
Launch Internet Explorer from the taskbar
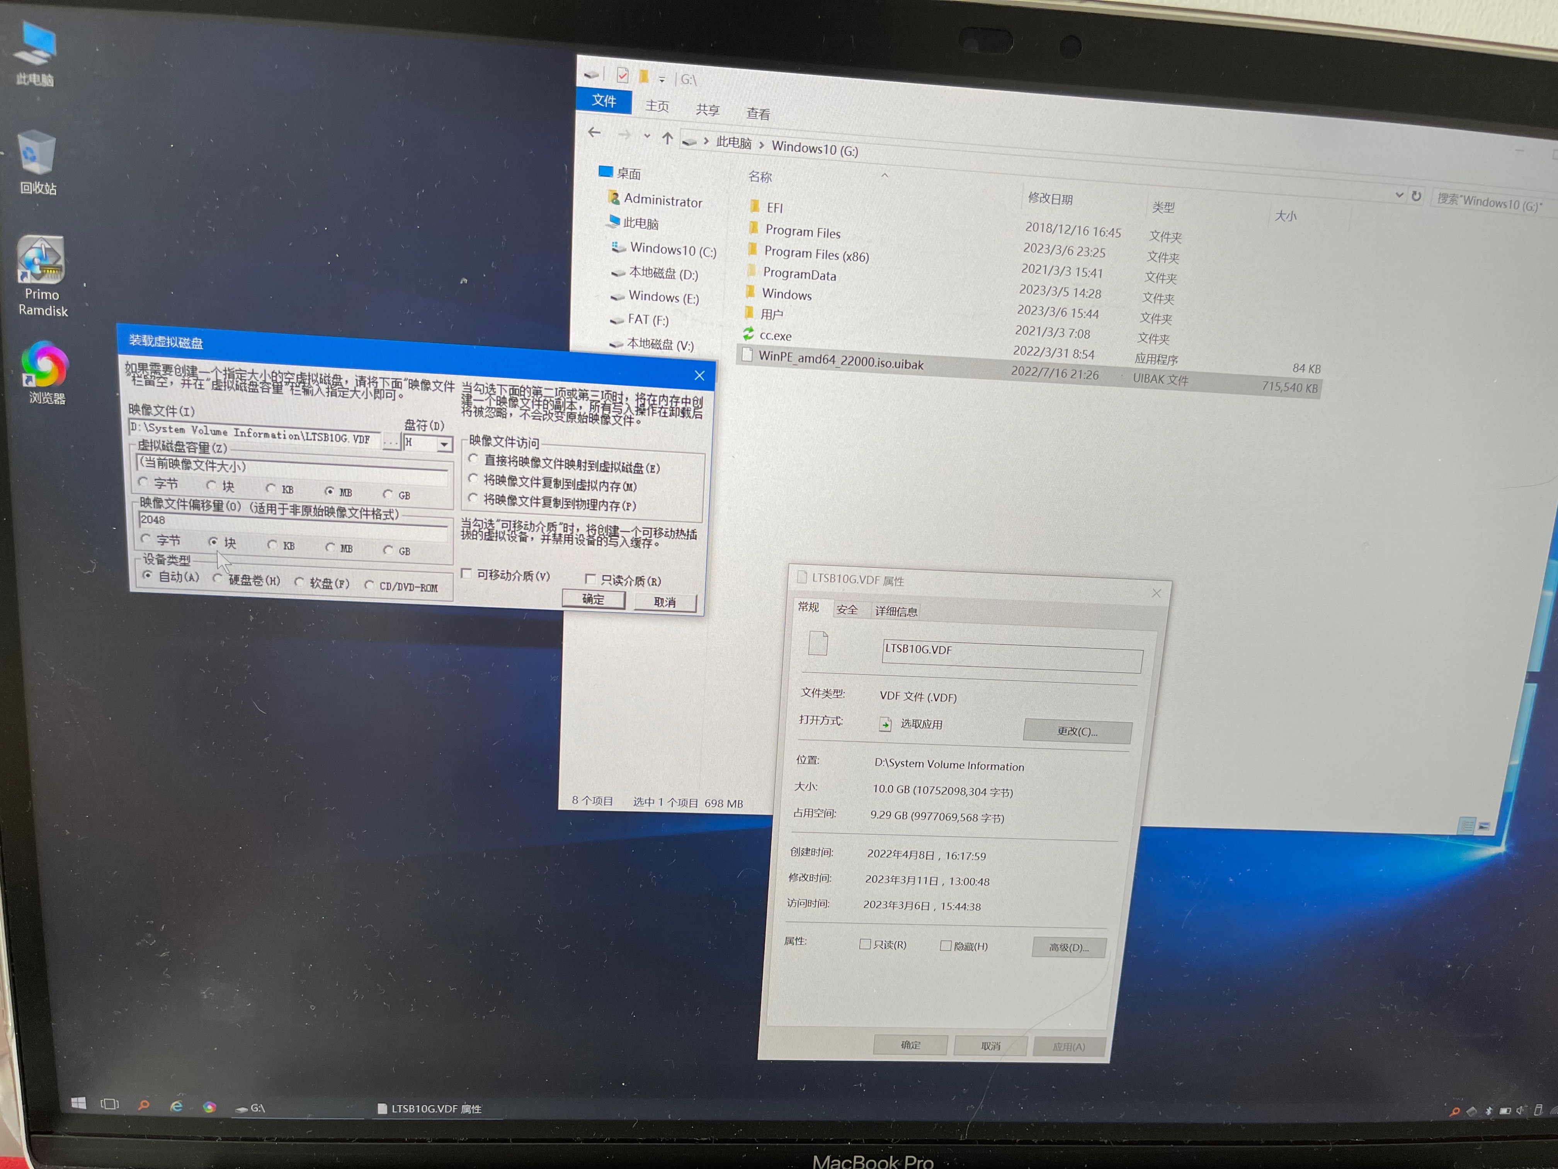point(176,1106)
